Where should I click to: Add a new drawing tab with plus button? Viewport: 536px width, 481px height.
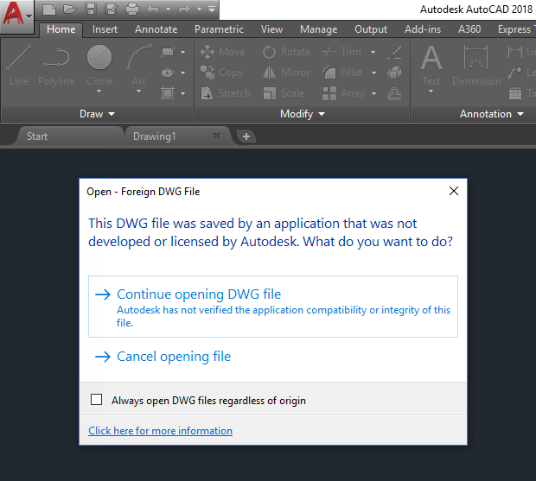[246, 136]
